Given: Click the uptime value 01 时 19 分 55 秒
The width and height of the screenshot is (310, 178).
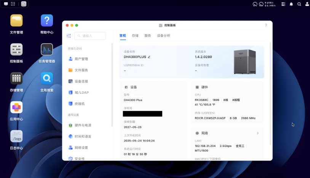Looking at the screenshot, I should 135,154.
